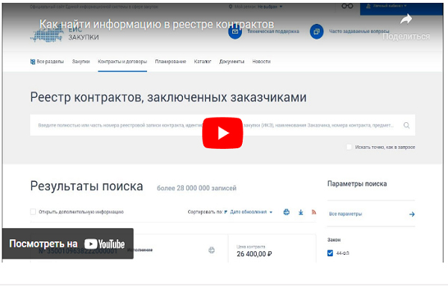Select the 'Контракты и договоры' tab
448x304 pixels.
122,61
